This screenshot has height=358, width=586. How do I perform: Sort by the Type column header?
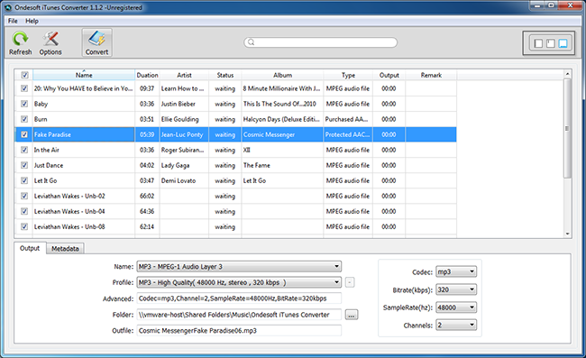[348, 75]
